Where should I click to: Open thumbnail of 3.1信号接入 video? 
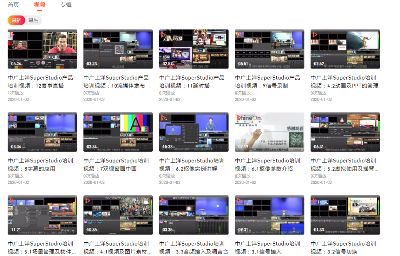coord(269,215)
